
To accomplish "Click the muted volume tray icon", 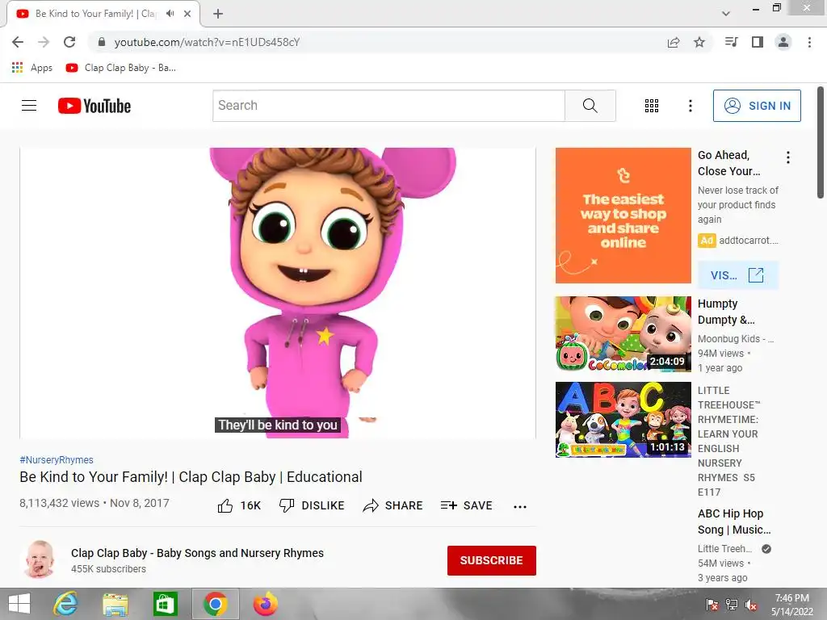I will point(752,605).
